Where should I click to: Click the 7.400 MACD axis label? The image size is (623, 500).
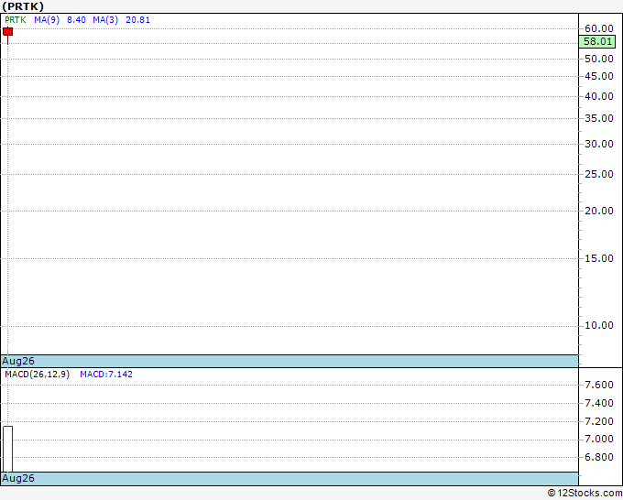click(599, 404)
